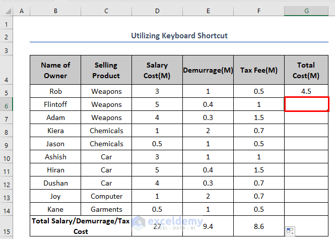Select the cell containing 'Dushan'
This screenshot has width=335, height=239.
point(55,183)
